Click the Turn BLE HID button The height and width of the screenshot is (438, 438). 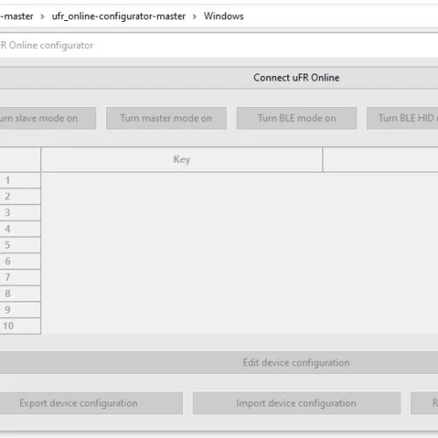pos(403,118)
